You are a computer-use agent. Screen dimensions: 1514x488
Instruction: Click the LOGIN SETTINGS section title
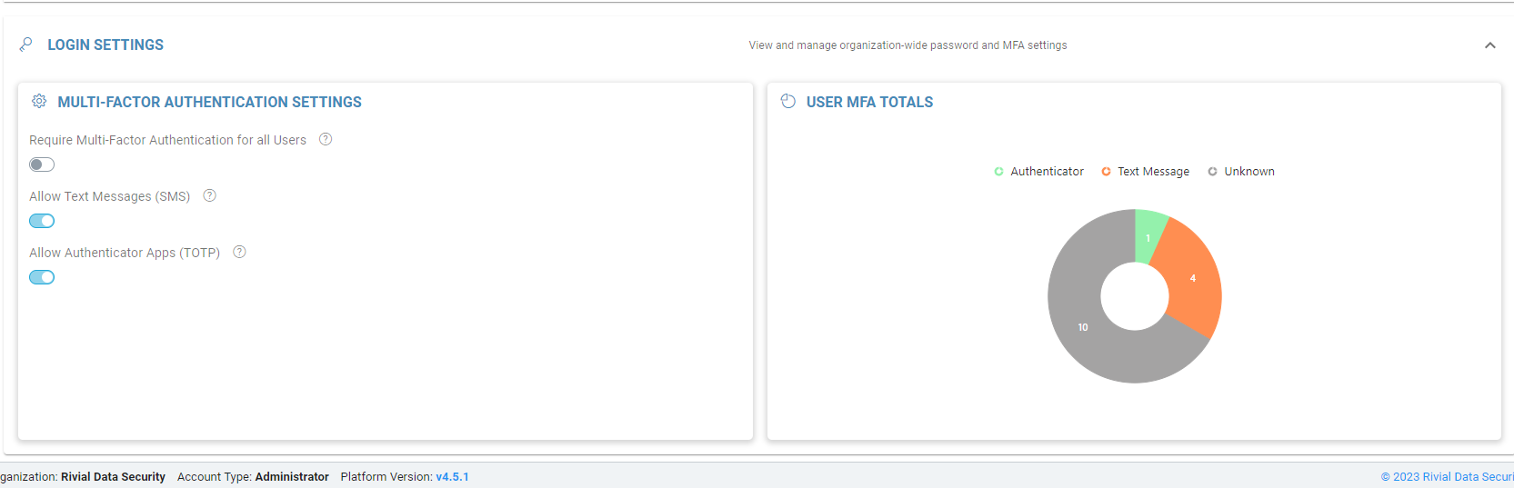(x=105, y=45)
